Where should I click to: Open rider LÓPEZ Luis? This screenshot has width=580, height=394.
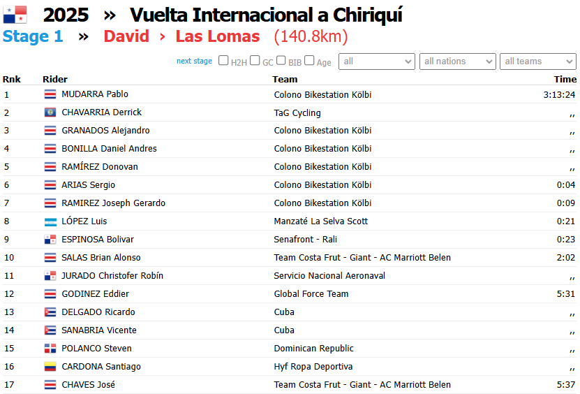pos(84,221)
